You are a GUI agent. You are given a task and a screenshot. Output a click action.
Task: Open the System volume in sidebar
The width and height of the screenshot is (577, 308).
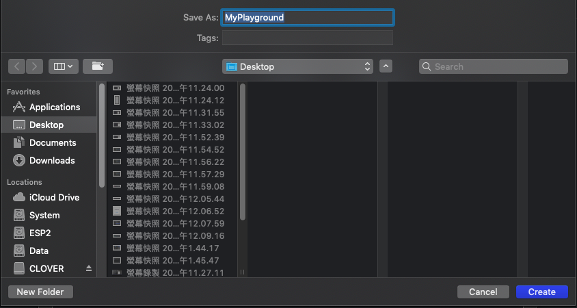click(x=44, y=215)
